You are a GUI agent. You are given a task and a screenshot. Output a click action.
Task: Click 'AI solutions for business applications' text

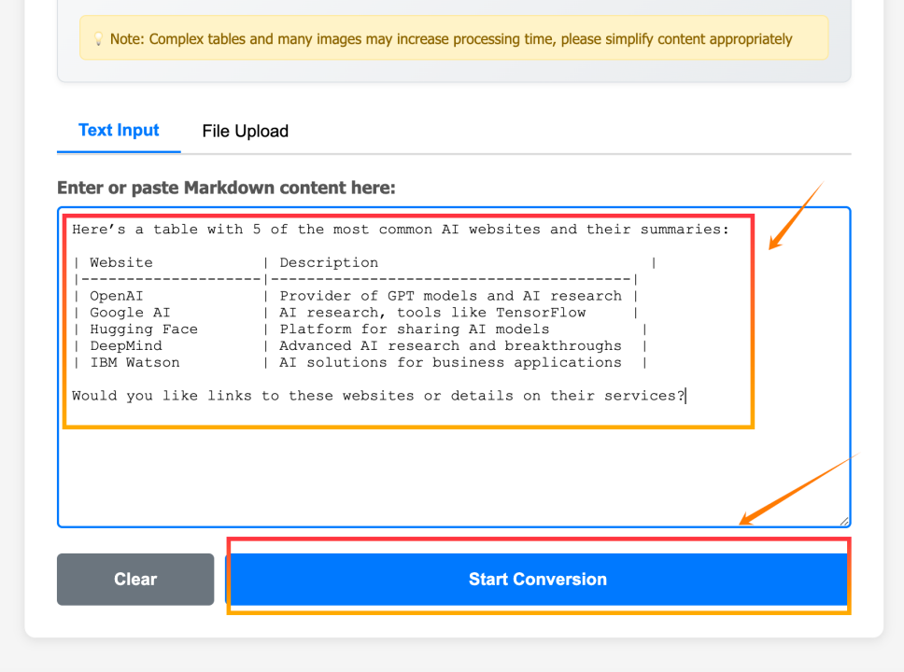pos(450,362)
